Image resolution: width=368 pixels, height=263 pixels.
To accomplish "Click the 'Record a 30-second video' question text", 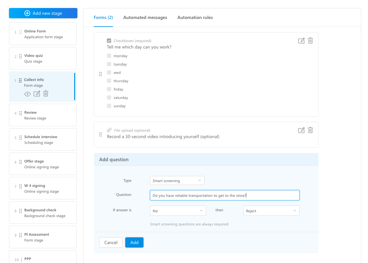I will 163,136.
